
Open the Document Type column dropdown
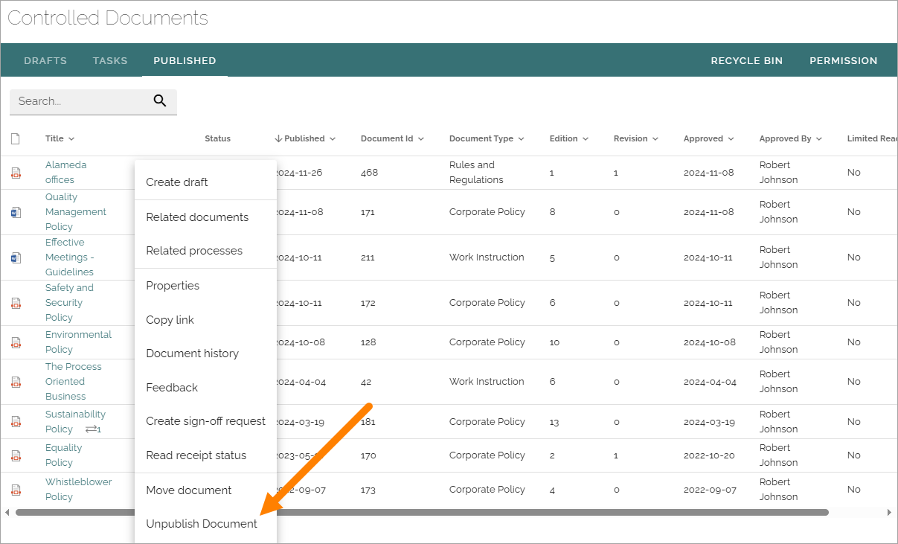[521, 139]
